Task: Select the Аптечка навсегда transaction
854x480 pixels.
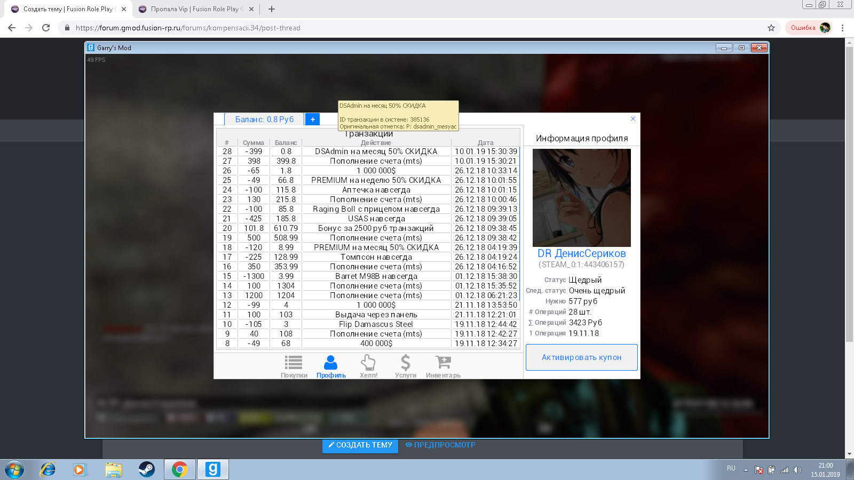Action: coord(368,190)
